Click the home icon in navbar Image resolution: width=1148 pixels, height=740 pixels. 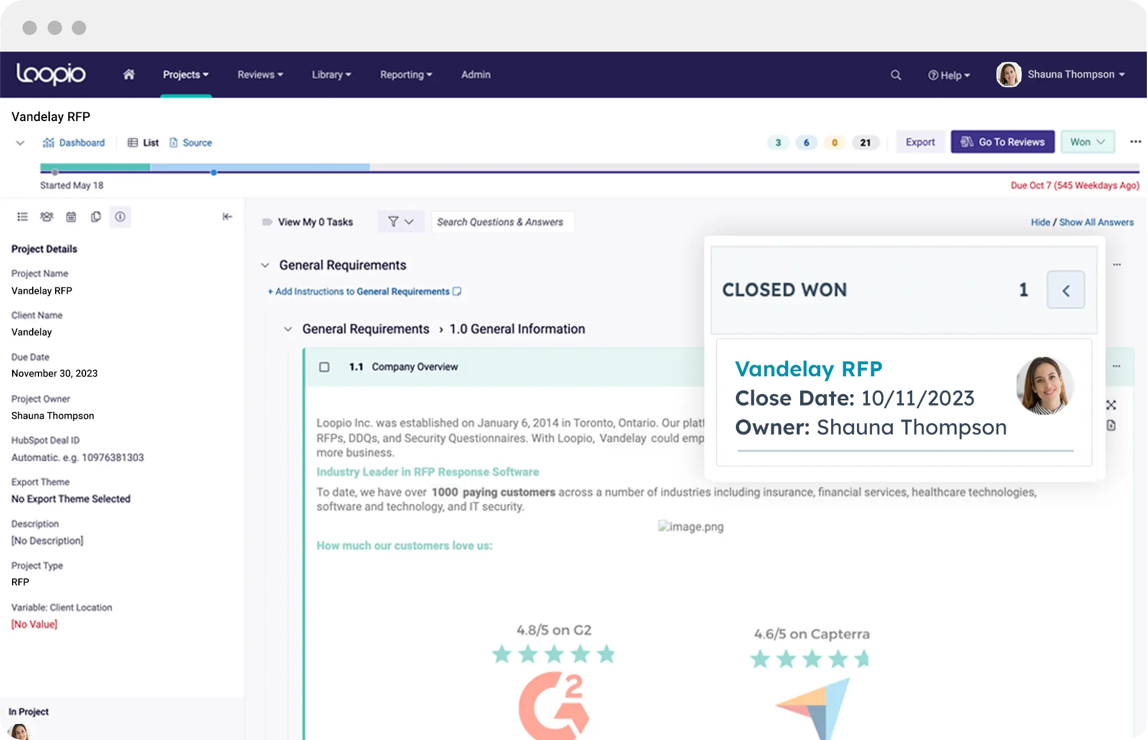click(x=129, y=75)
